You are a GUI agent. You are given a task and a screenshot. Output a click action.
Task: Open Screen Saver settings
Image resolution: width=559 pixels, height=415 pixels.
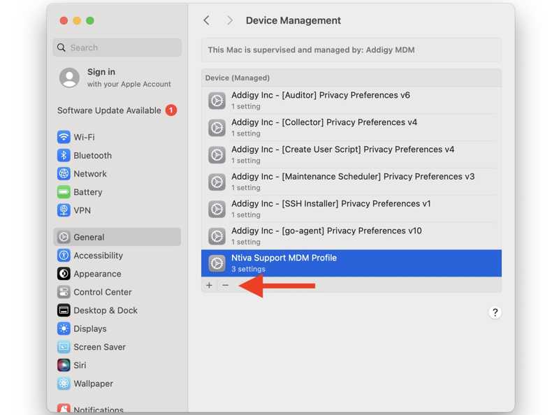click(117, 347)
